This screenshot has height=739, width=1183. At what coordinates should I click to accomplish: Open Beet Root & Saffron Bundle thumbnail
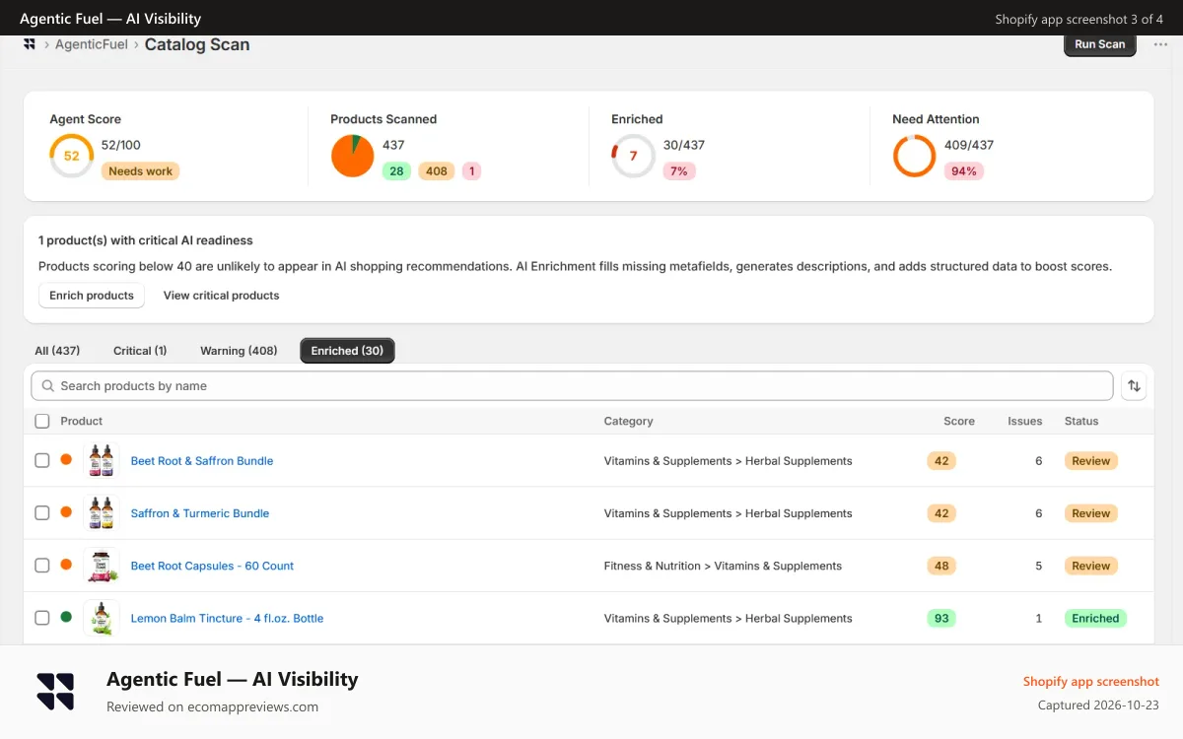tap(102, 460)
